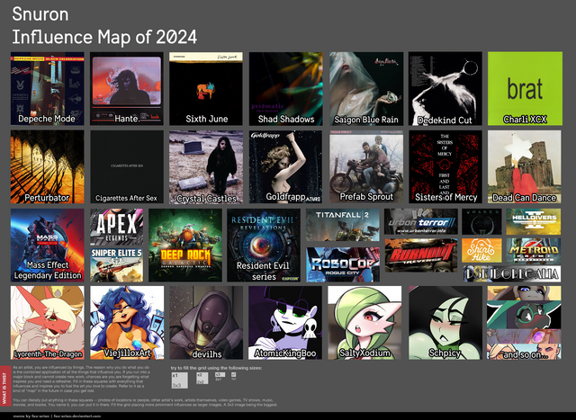Click the Sixth June album cover
Viewport: 576px width, 420px height.
206,88
